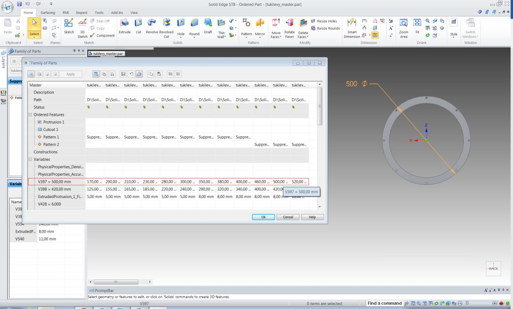Click Resize Holes in Modify group
The height and width of the screenshot is (309, 513).
pyautogui.click(x=324, y=21)
